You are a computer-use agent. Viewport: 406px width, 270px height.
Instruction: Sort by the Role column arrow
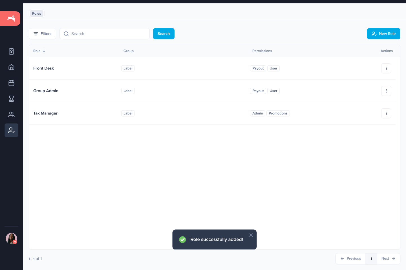(x=44, y=51)
